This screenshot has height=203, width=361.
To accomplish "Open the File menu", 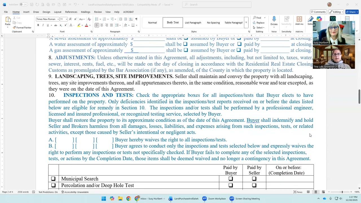I will tap(6, 12).
